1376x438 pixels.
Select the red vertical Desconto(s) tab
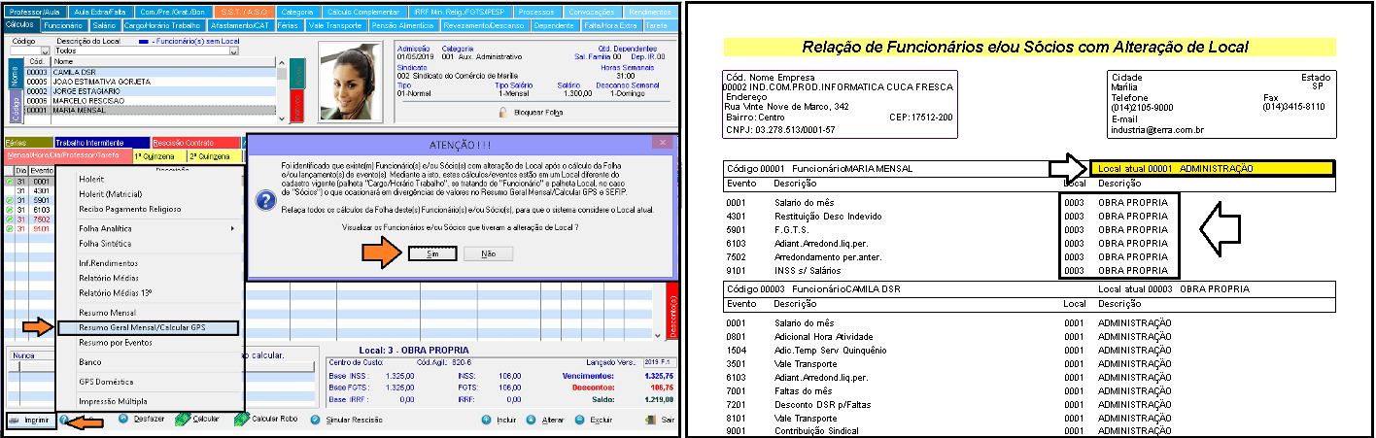pyautogui.click(x=671, y=312)
